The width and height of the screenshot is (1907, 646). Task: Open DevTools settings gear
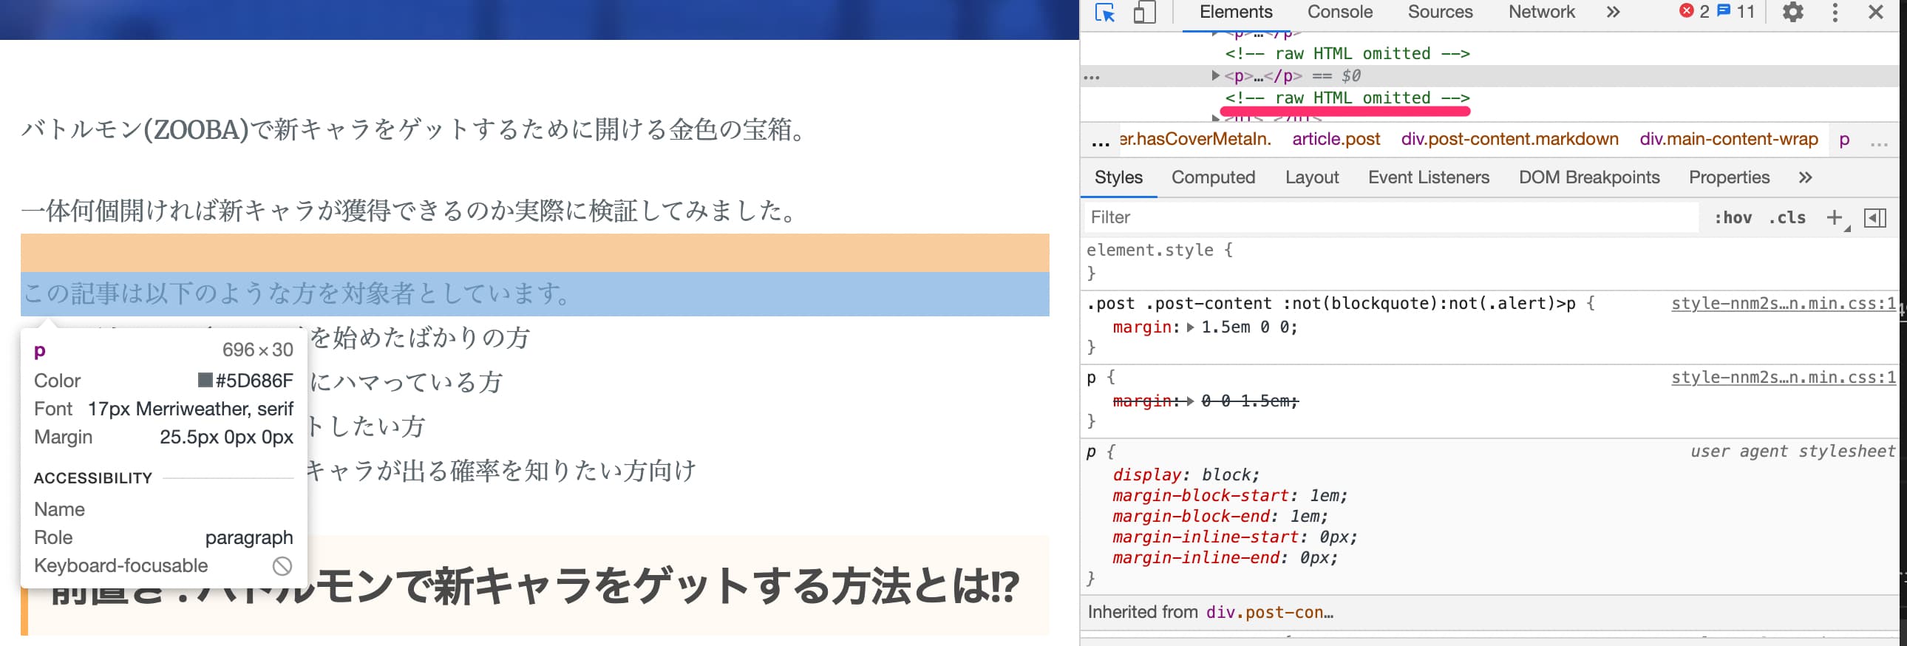1792,12
